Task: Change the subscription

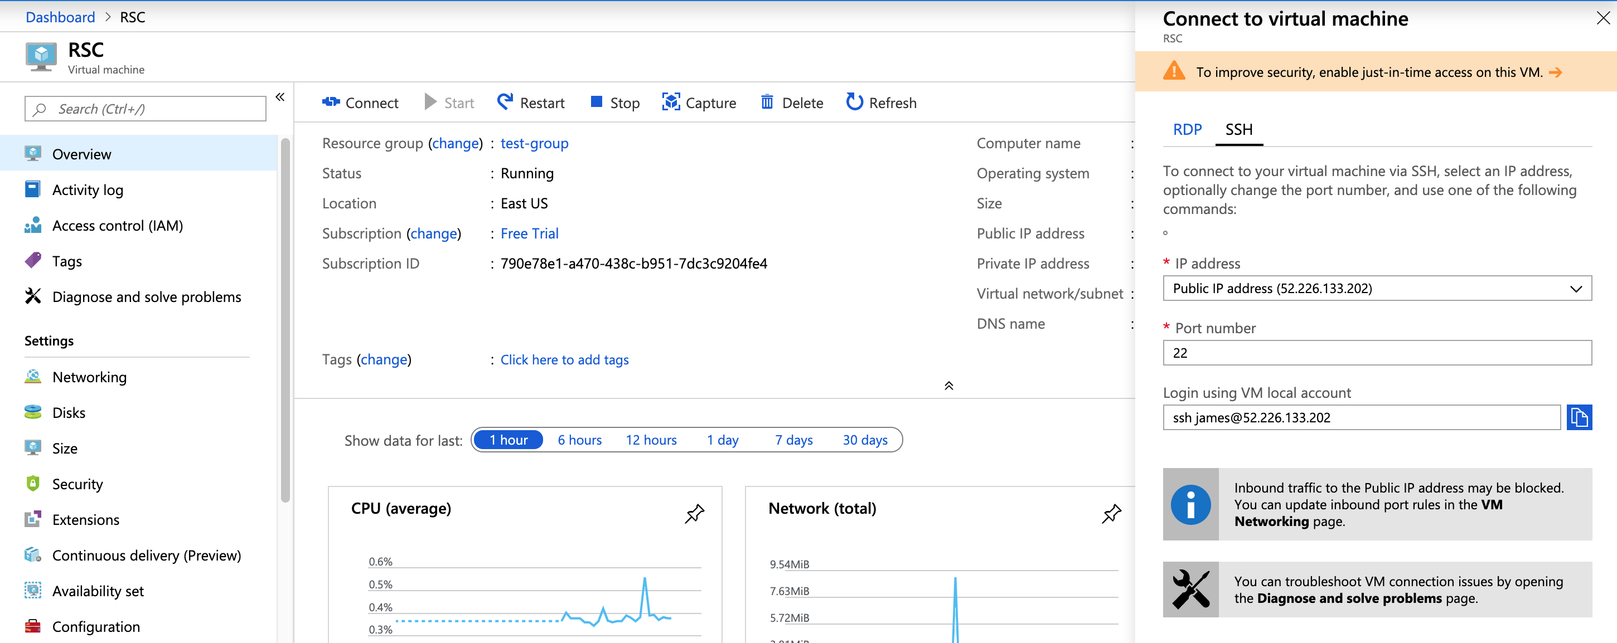Action: (434, 234)
